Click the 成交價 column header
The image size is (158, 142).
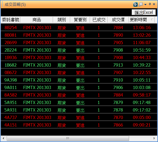tap(118, 20)
